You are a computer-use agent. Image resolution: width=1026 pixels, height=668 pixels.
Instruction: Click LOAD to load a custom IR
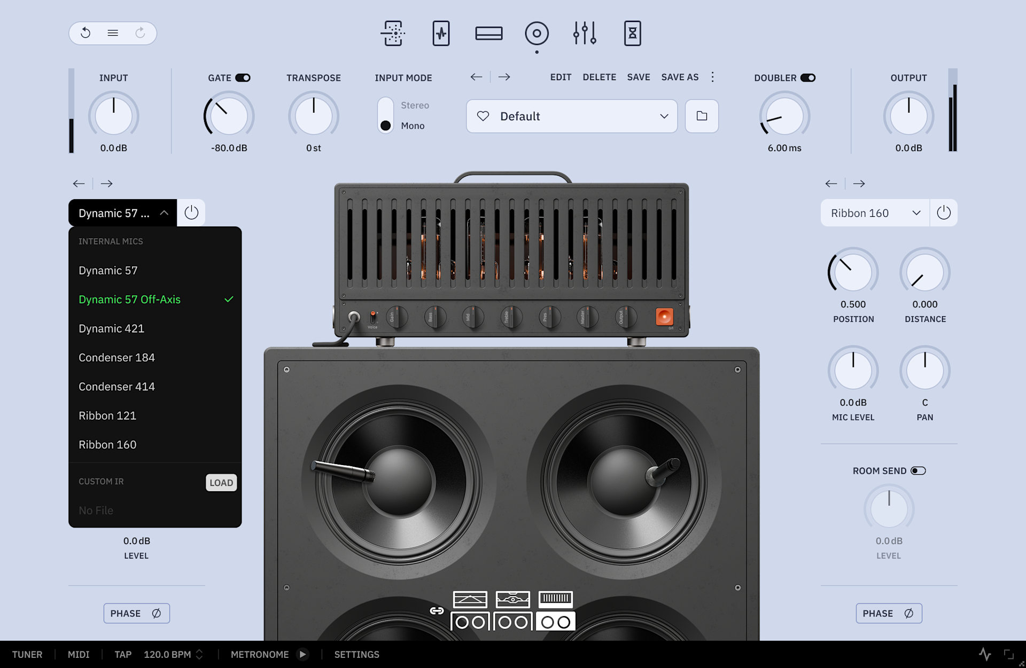tap(221, 483)
